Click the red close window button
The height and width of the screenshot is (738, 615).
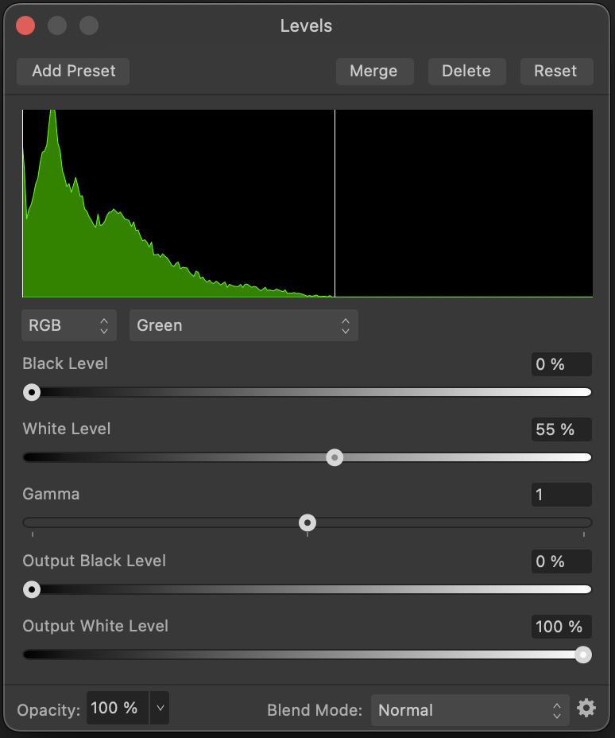(25, 25)
